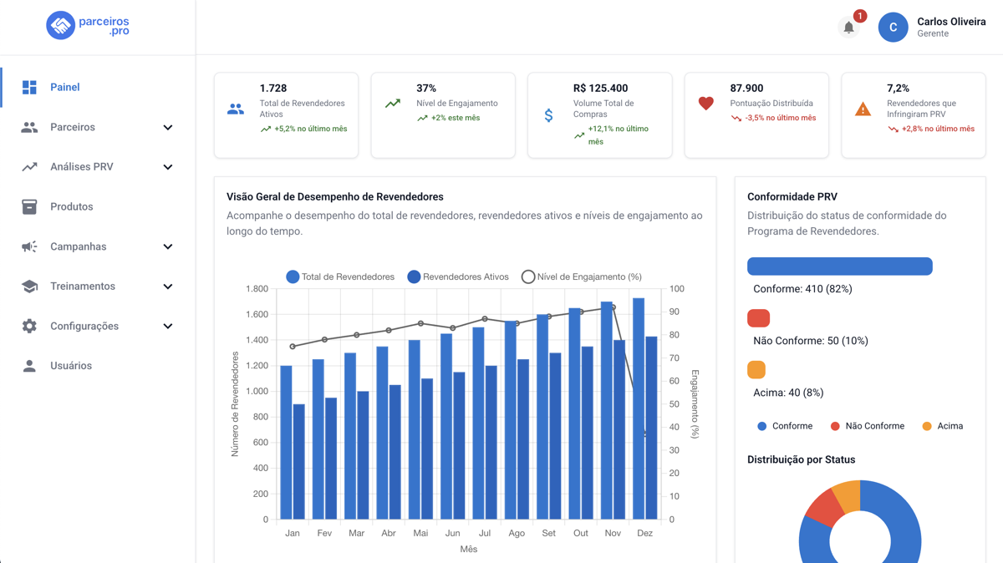Open the Total de Revendedores Ativos card

(x=286, y=114)
